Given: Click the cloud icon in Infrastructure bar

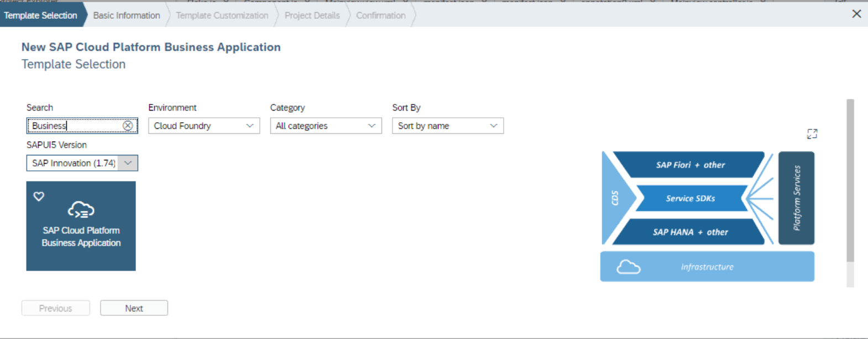Looking at the screenshot, I should tap(629, 267).
